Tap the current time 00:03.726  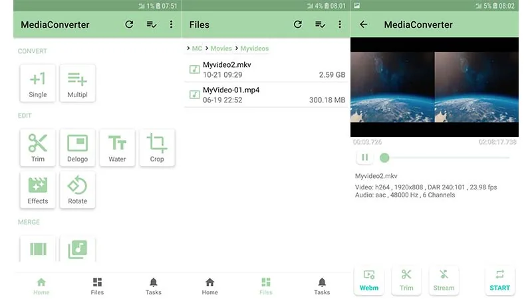tap(367, 142)
